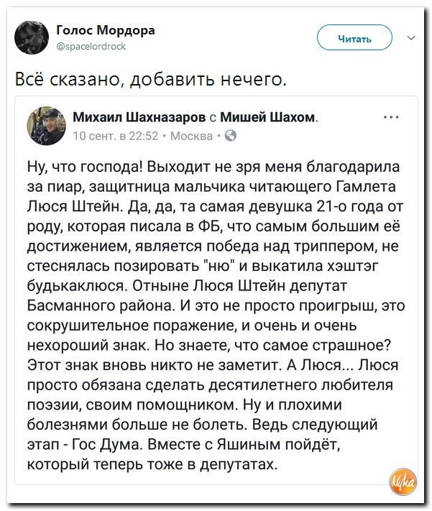Click the final line который теперь тоже в депутатах
The width and height of the screenshot is (432, 511).
(x=151, y=464)
